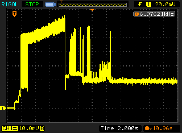Click the 10.0mV vertical scale readout
Image resolution: width=182 pixels, height=133 pixels.
[29, 128]
